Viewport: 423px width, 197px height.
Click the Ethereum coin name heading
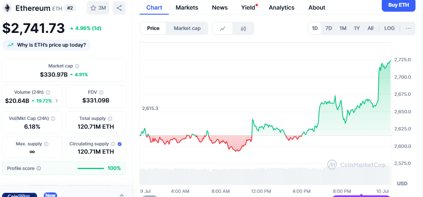coord(33,8)
